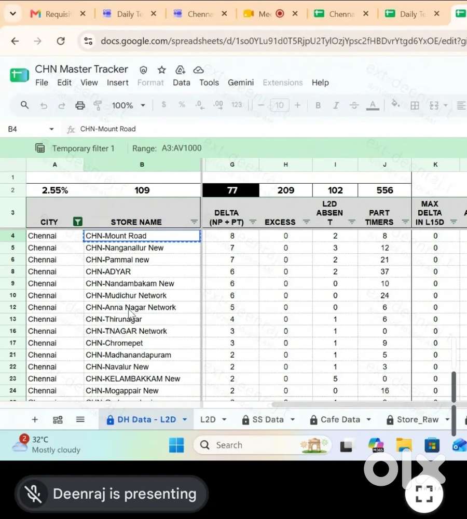
Task: Click the undo arrow in toolbar
Action: 44,105
